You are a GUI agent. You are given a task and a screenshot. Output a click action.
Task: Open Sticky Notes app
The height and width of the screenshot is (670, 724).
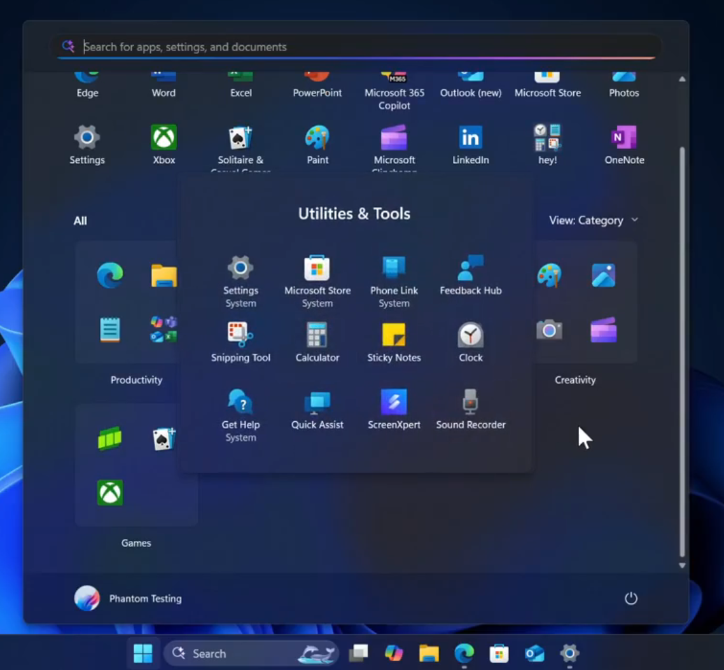click(x=394, y=342)
